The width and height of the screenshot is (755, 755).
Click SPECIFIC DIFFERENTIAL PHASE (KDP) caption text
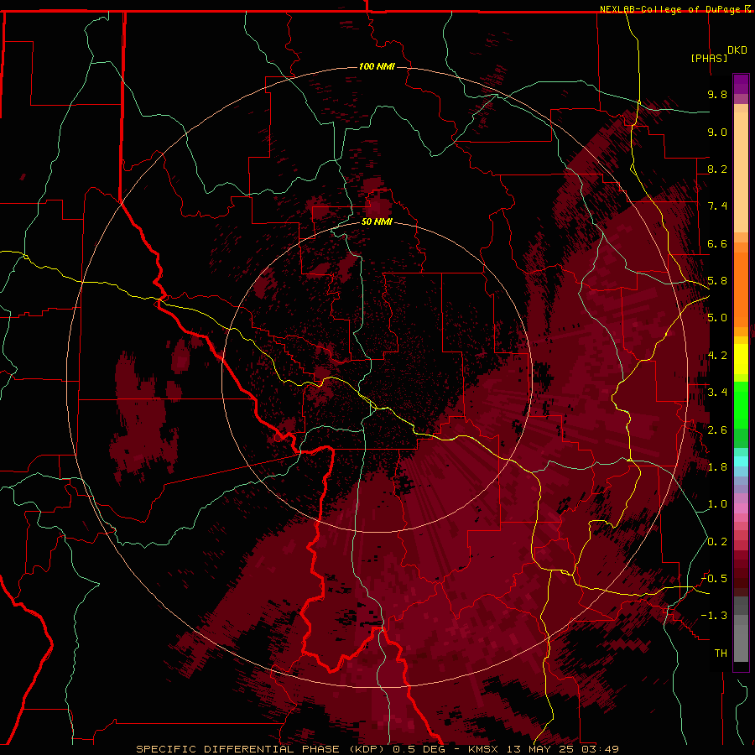[262, 749]
